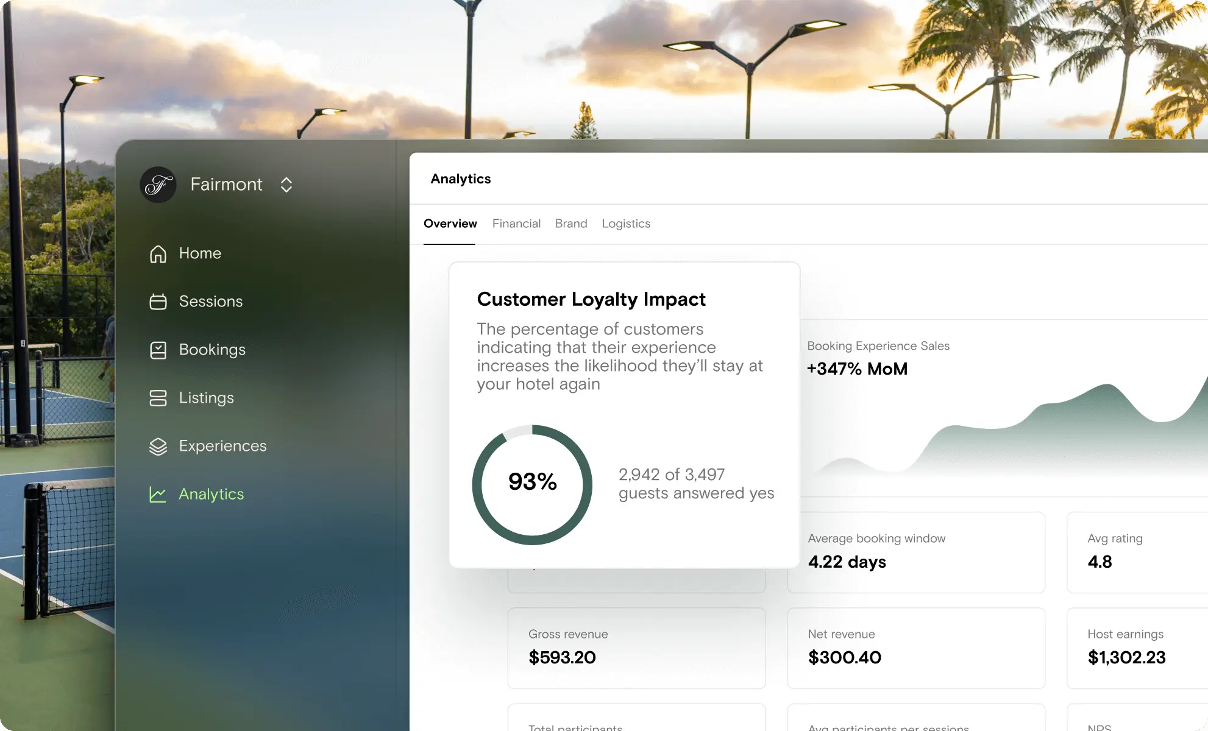Click the Experiences layers icon
The width and height of the screenshot is (1208, 731).
click(x=158, y=446)
